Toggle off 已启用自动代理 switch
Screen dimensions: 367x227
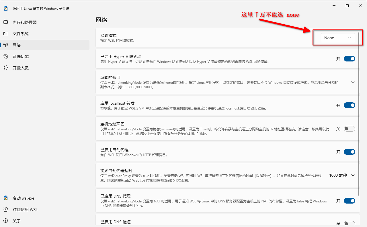350,152
